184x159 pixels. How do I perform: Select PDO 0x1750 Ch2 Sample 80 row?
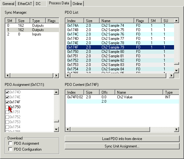(x=120, y=52)
